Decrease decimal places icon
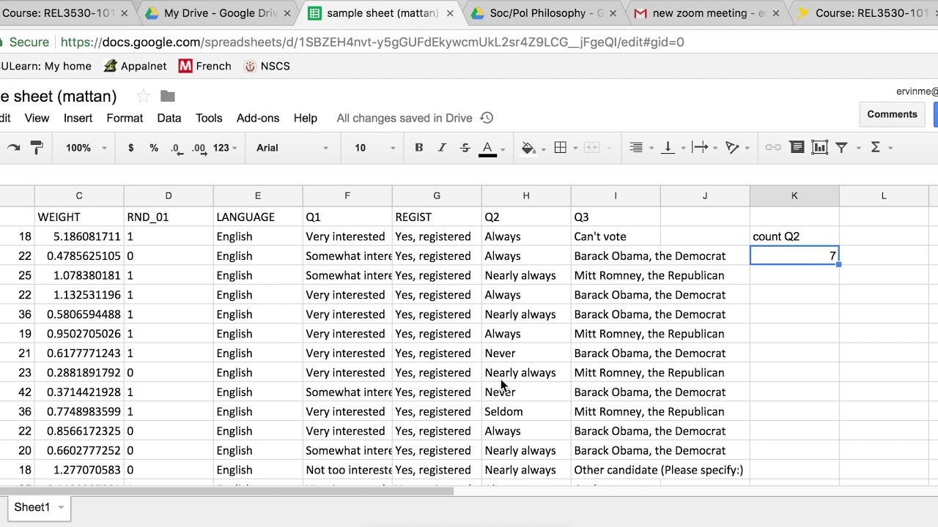 [x=176, y=148]
